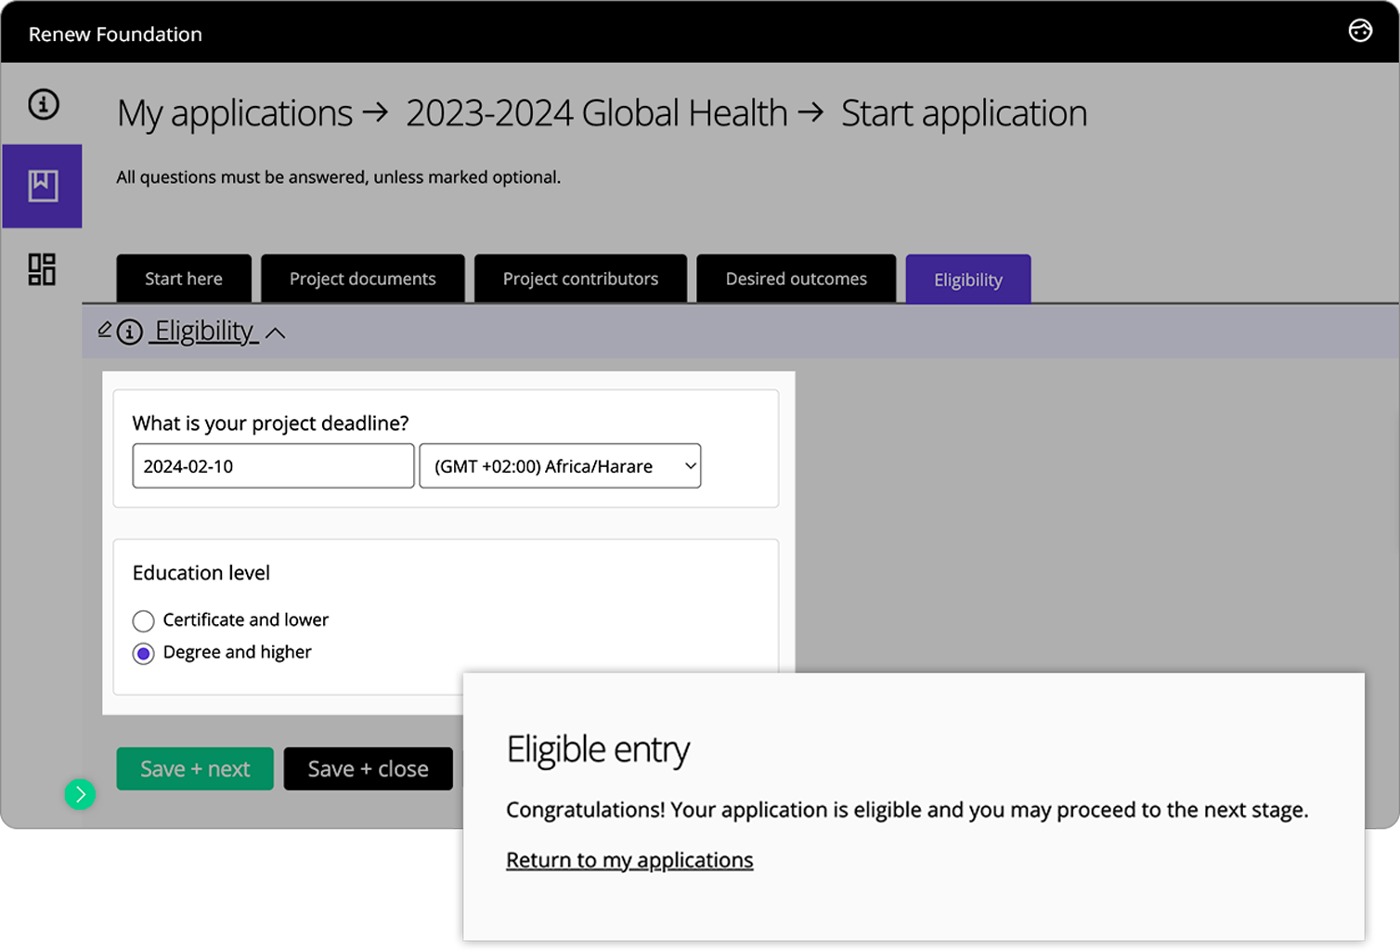Select the bookmark icon in the sidebar
This screenshot has height=951, width=1400.
click(42, 186)
